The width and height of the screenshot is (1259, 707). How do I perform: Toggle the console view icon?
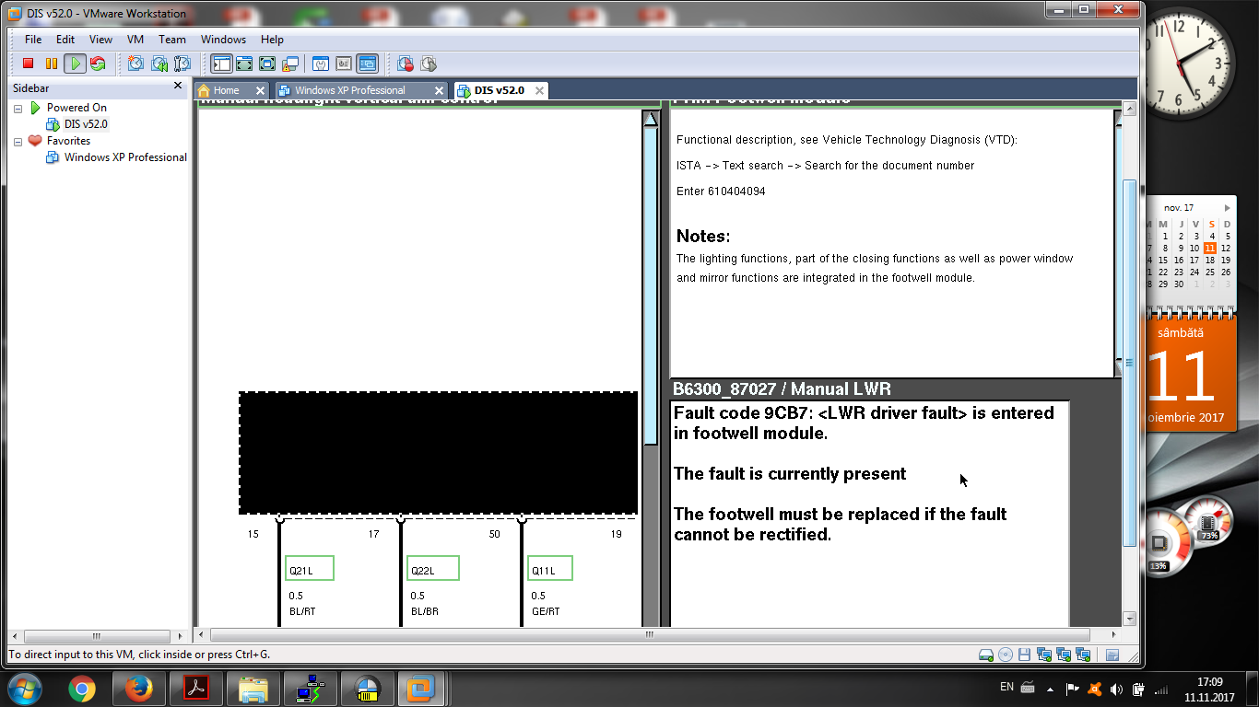367,64
